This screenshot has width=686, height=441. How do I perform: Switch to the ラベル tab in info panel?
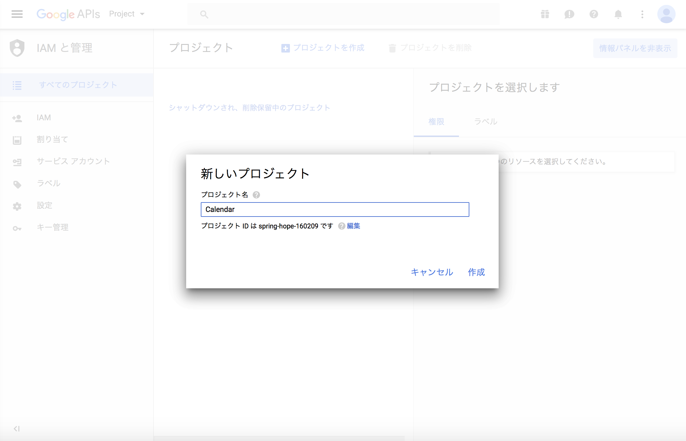486,122
